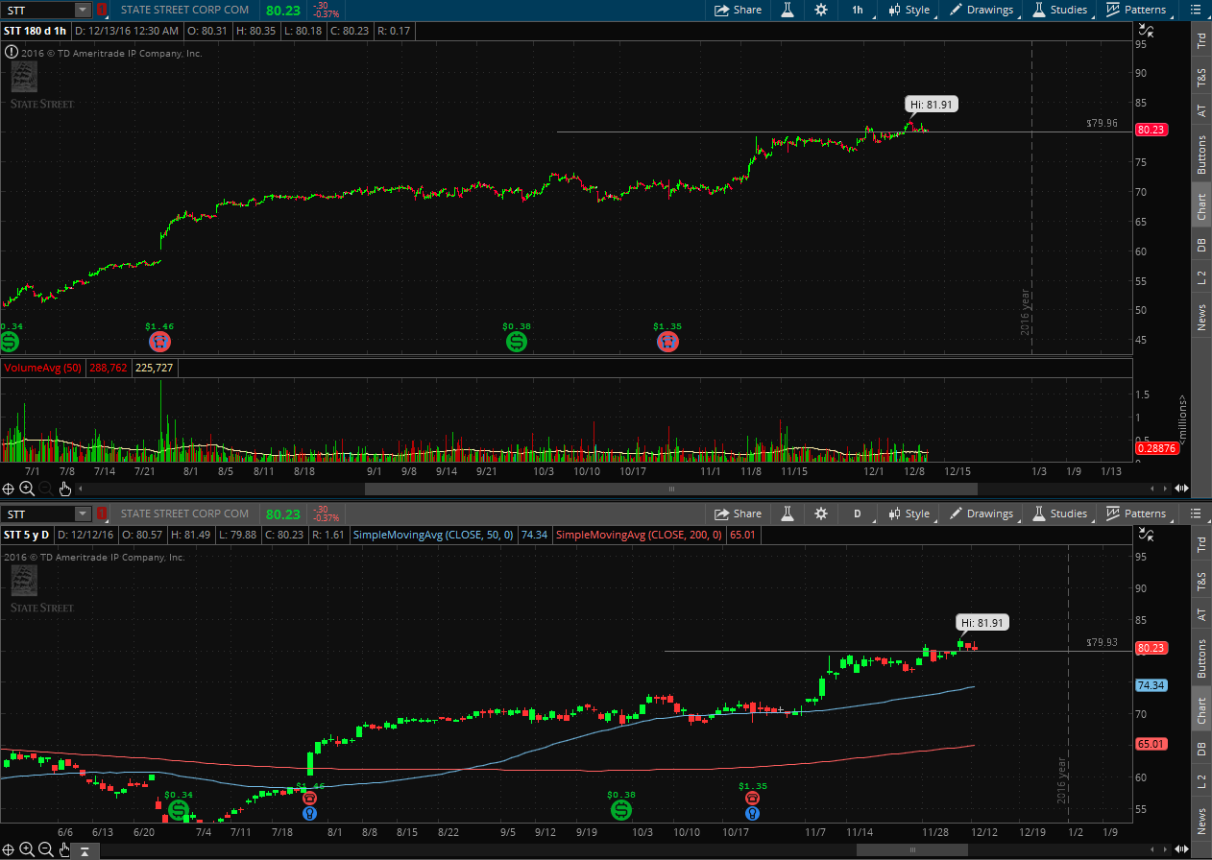The image size is (1212, 860).
Task: Click $1.46 earnings phone icon on bottom chart
Action: [309, 799]
